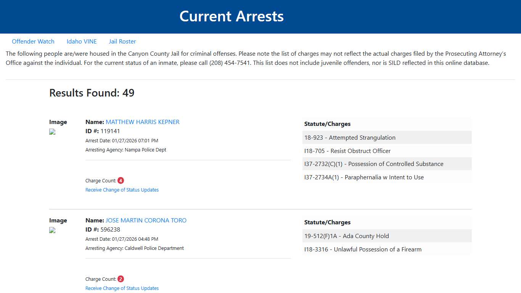Image resolution: width=521 pixels, height=293 pixels.
Task: Click the Image label above Kepner's photo
Action: coord(58,122)
